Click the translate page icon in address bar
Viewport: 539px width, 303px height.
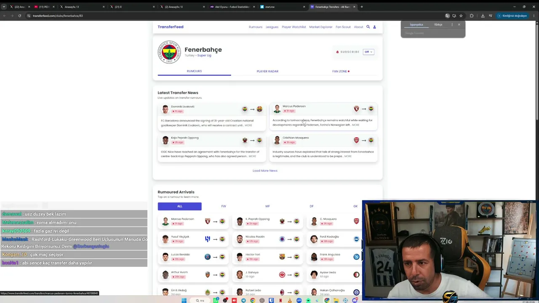448,16
